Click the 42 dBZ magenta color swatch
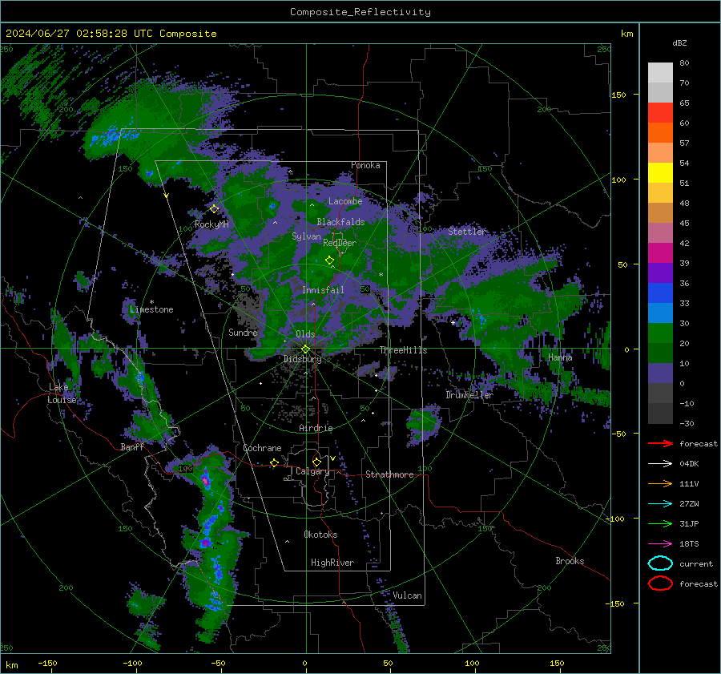This screenshot has height=674, width=721. pos(660,252)
